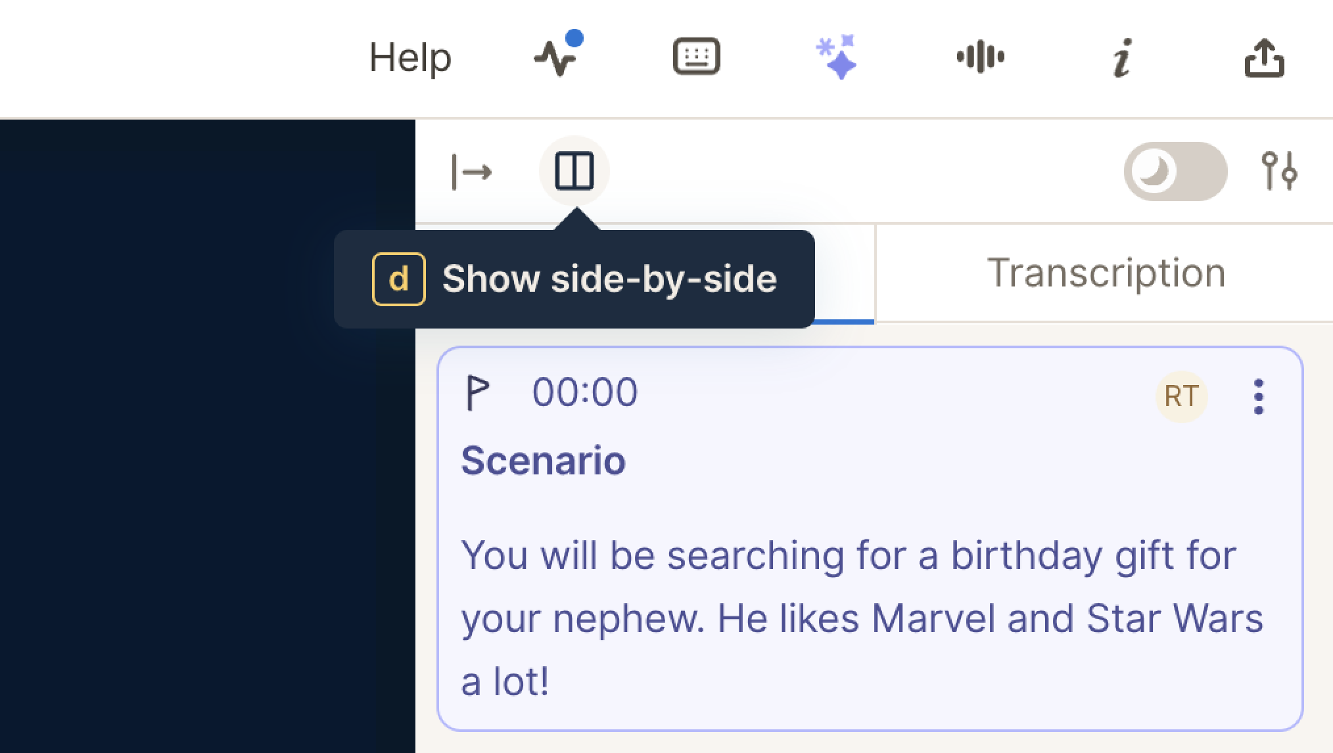
Task: Open the AI sparkles assistant icon
Action: 837,57
